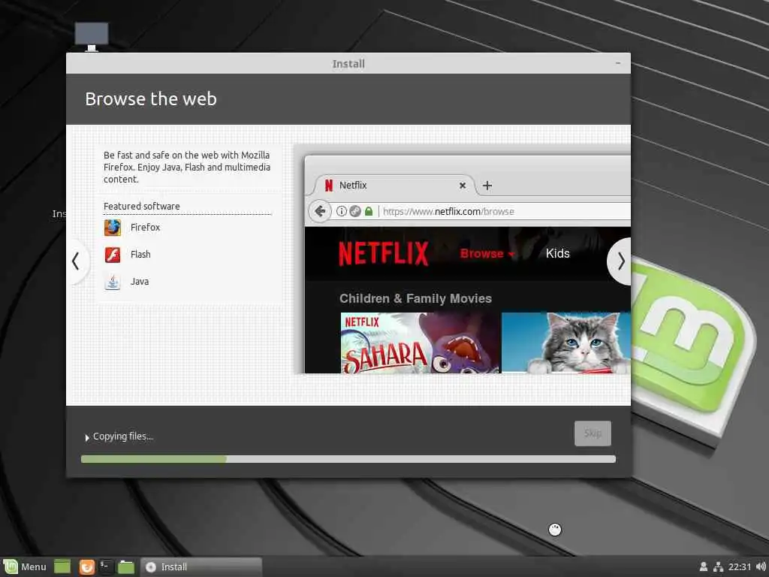Click the Skip button

593,434
